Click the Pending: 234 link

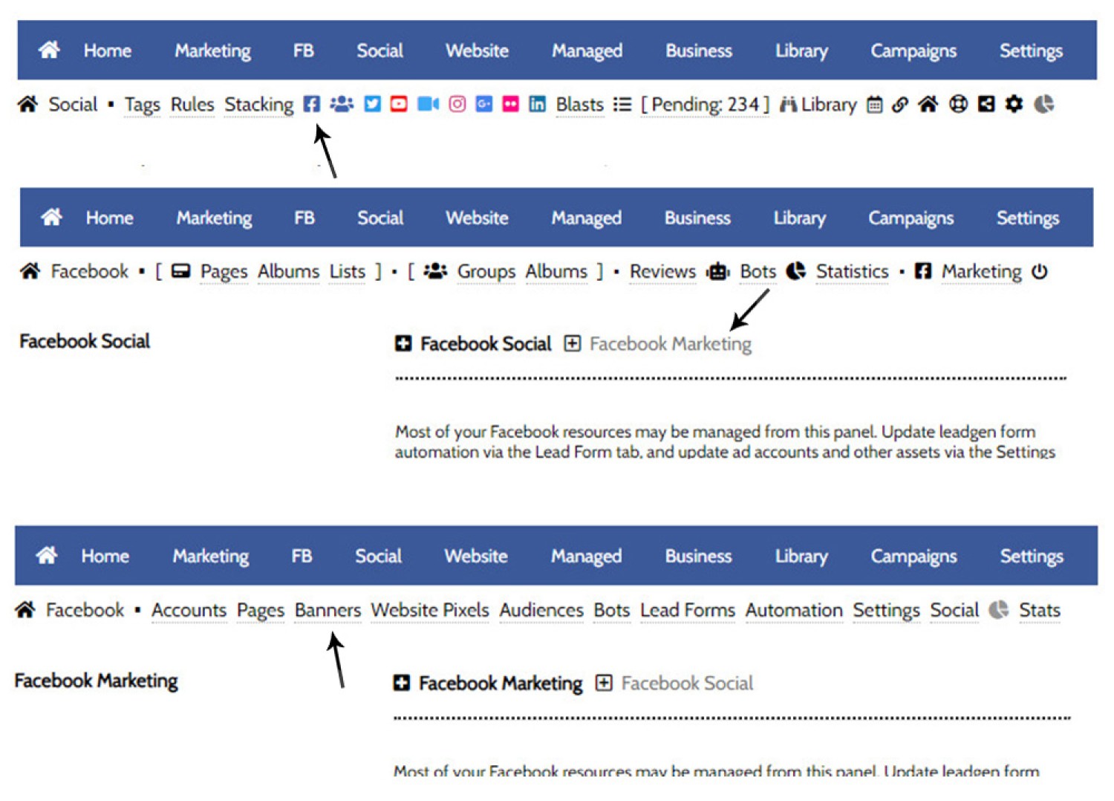coord(705,105)
